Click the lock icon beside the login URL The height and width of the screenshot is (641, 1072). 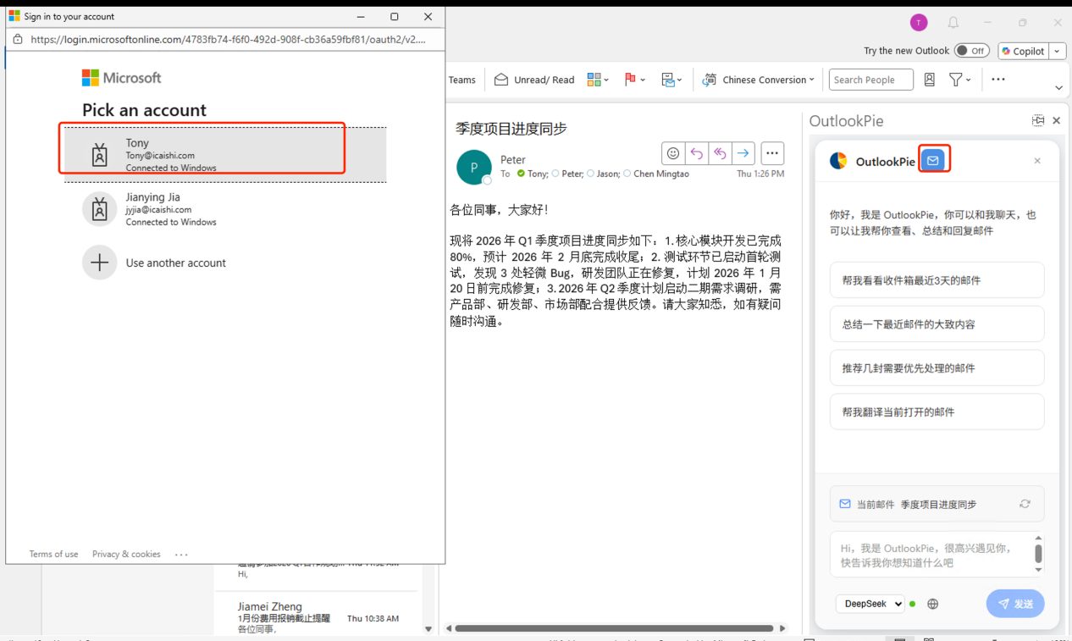click(x=18, y=39)
